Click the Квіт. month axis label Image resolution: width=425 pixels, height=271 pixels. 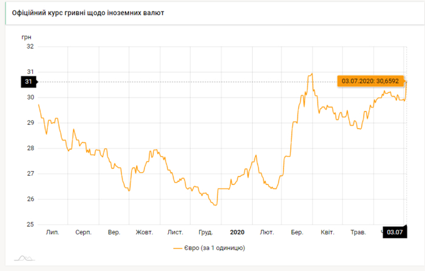coord(327,232)
